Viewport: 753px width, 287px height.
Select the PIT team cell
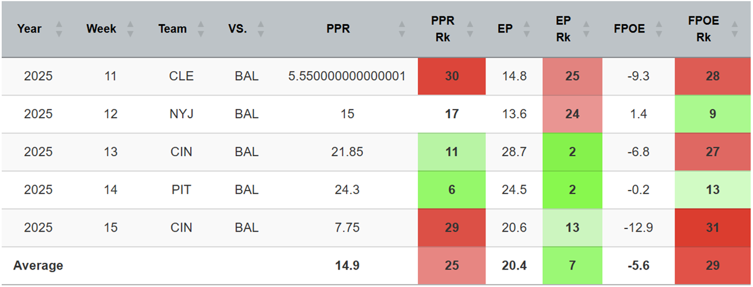(x=181, y=190)
